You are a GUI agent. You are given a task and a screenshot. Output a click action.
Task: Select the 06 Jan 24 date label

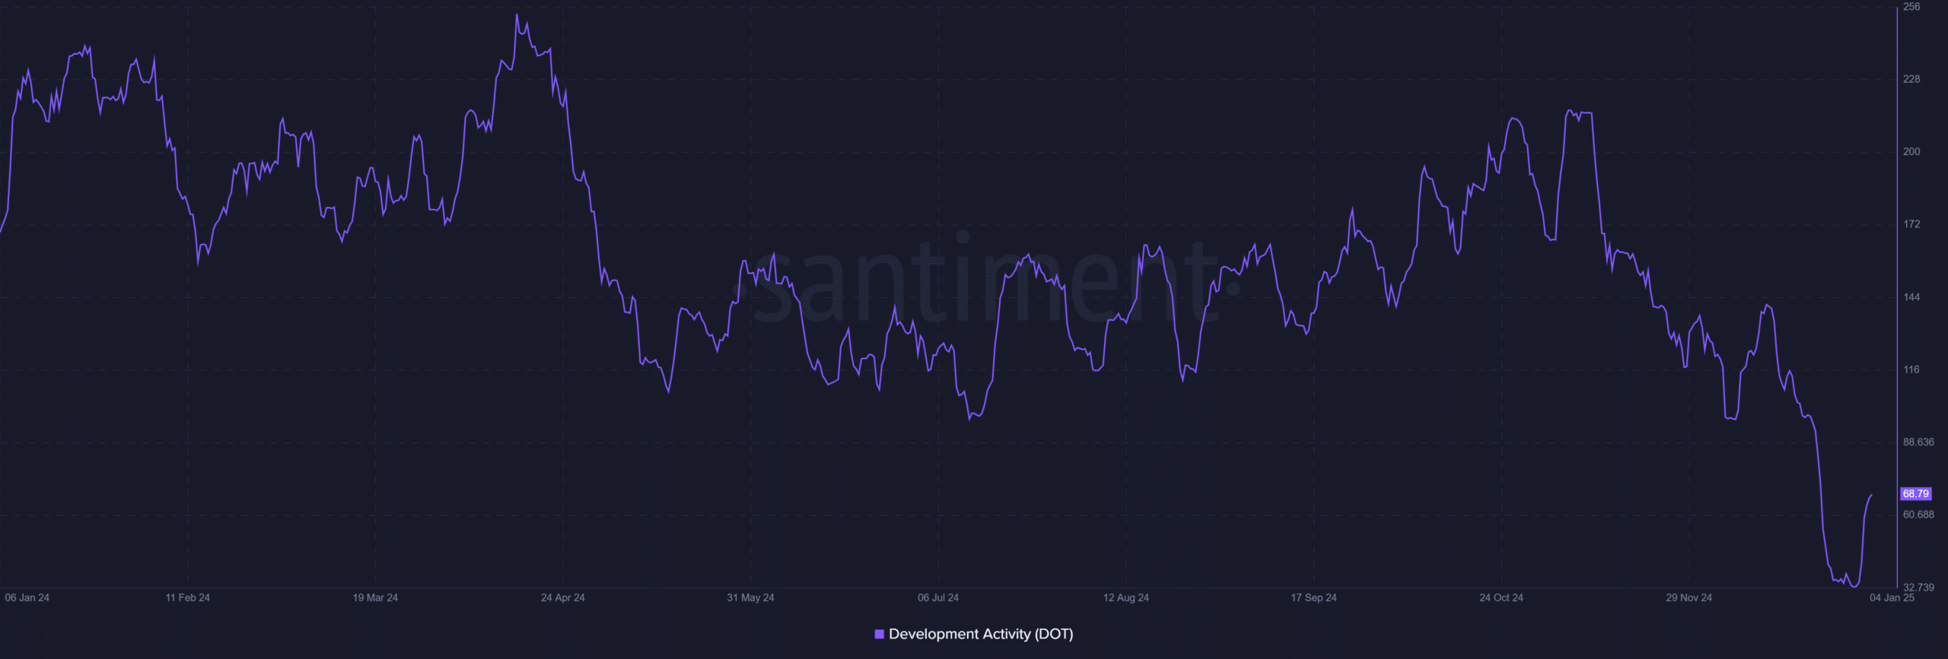point(27,597)
